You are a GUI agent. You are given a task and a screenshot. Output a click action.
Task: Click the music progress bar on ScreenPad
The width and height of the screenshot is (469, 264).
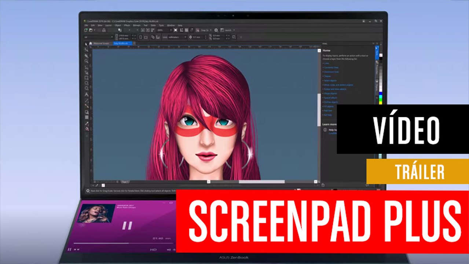point(123,243)
